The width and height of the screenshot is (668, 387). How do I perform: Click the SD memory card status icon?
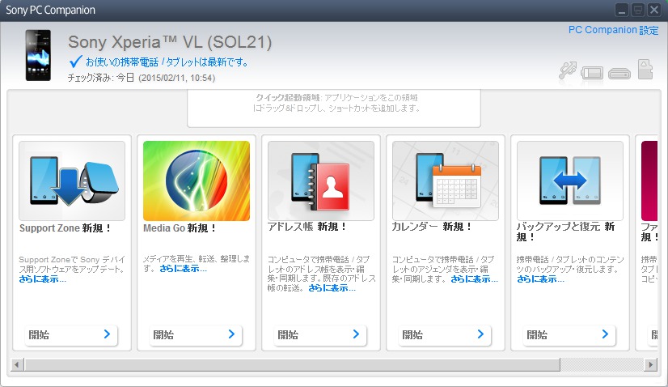(x=645, y=69)
